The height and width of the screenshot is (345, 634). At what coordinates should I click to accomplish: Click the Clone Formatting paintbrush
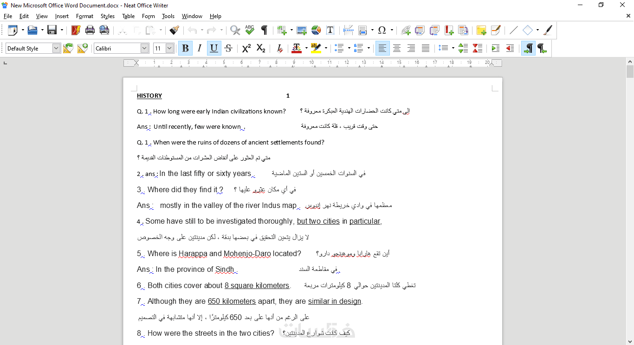174,31
